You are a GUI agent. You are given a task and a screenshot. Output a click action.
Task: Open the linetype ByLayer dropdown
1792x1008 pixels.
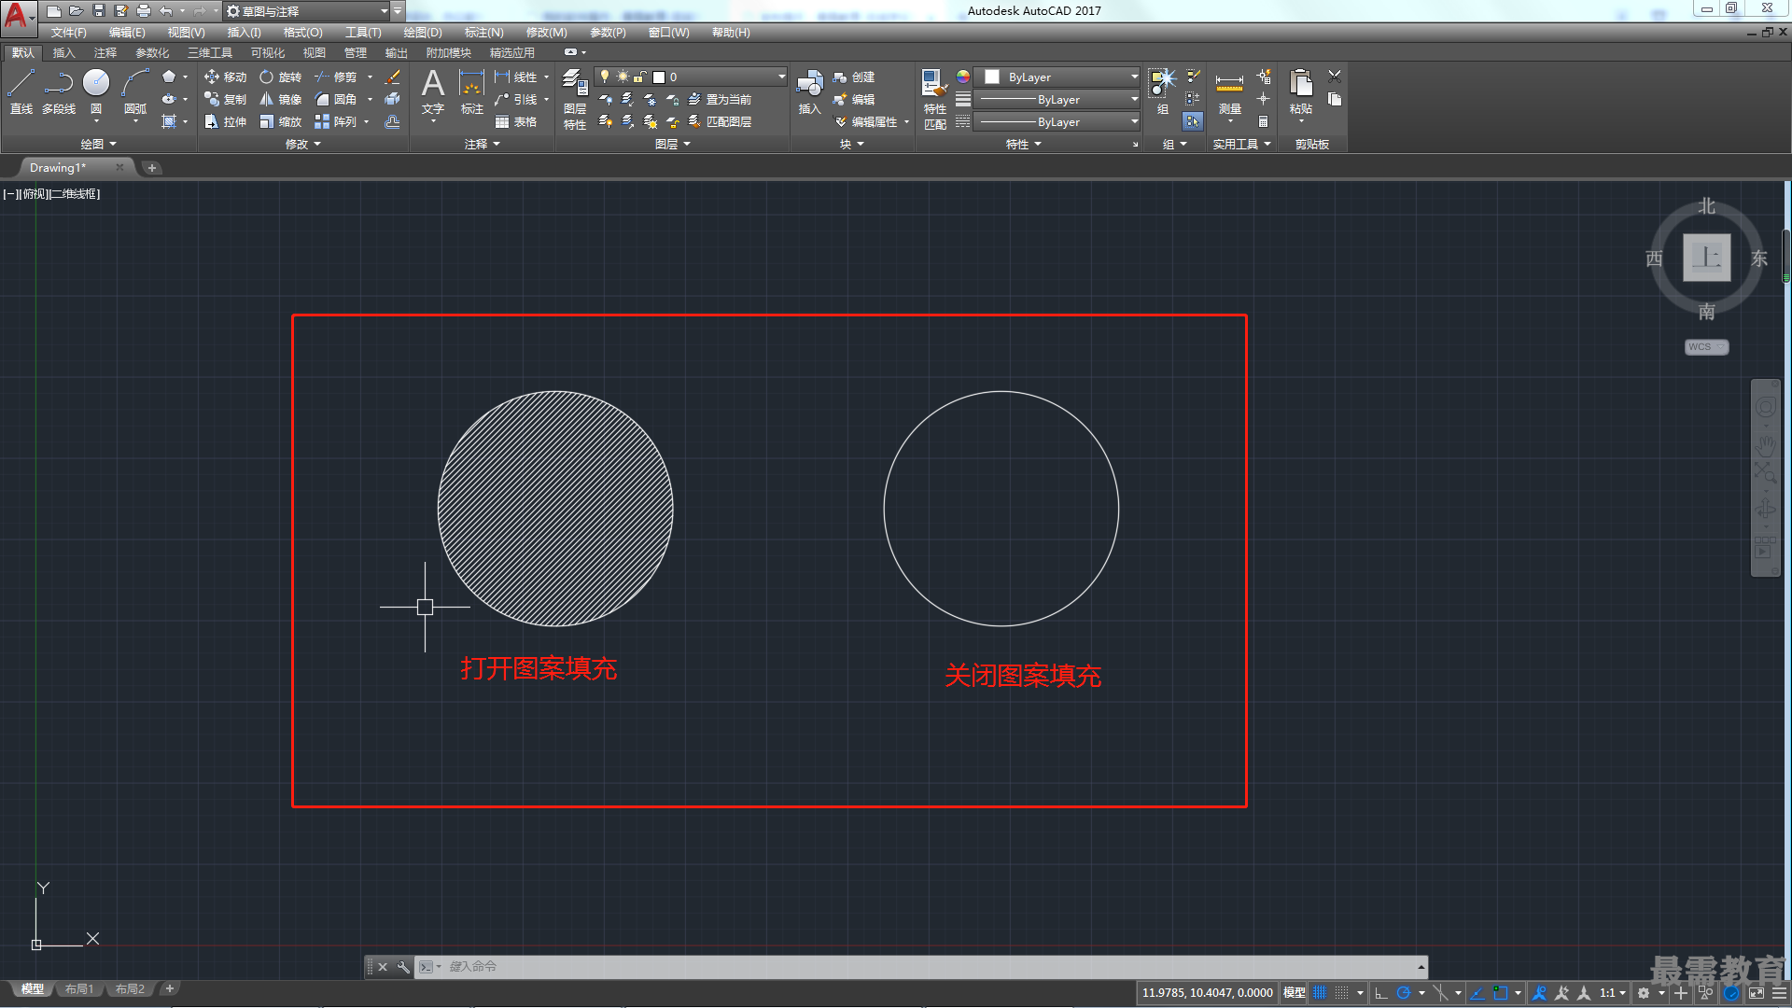pyautogui.click(x=1057, y=121)
